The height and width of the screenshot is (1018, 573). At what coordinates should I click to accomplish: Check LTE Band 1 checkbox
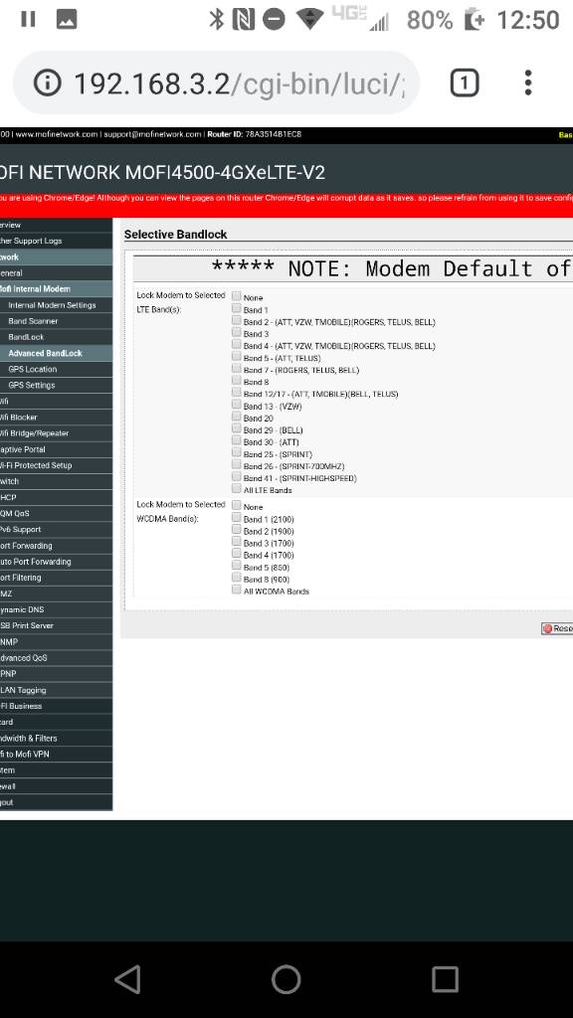pos(237,308)
